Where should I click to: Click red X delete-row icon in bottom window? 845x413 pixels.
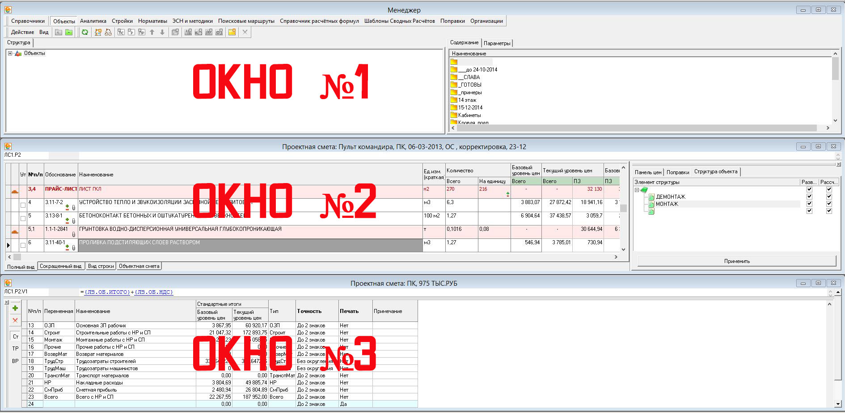(15, 320)
